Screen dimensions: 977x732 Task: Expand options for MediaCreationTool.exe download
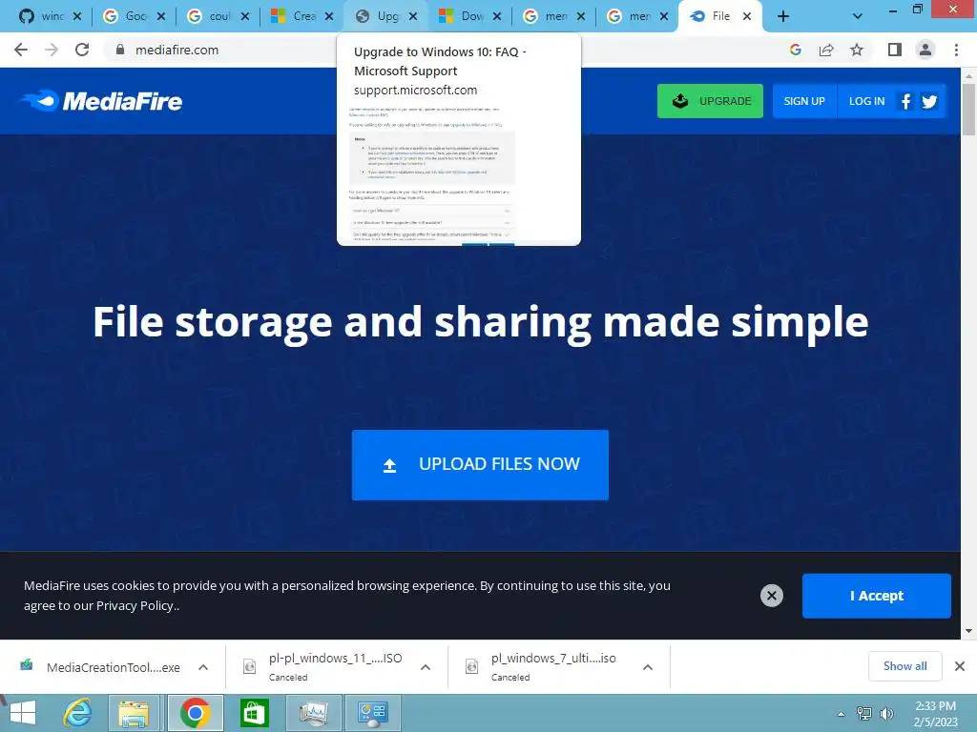point(203,667)
